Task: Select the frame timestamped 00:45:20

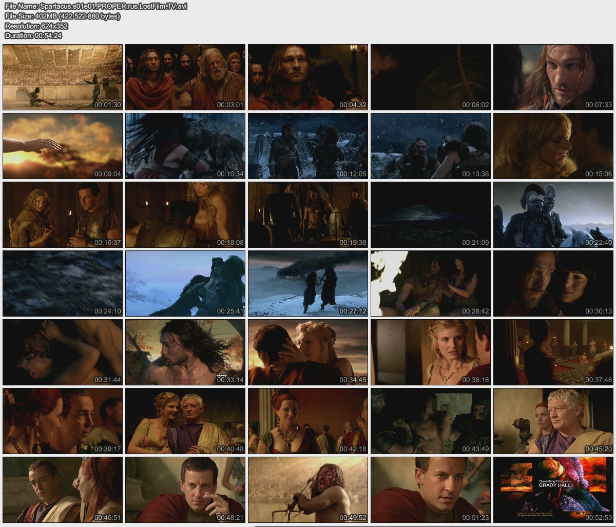Action: pyautogui.click(x=553, y=421)
